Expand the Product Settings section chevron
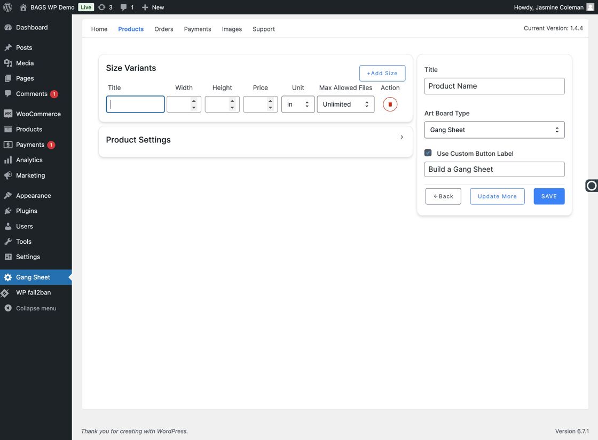Image resolution: width=598 pixels, height=440 pixels. point(402,137)
